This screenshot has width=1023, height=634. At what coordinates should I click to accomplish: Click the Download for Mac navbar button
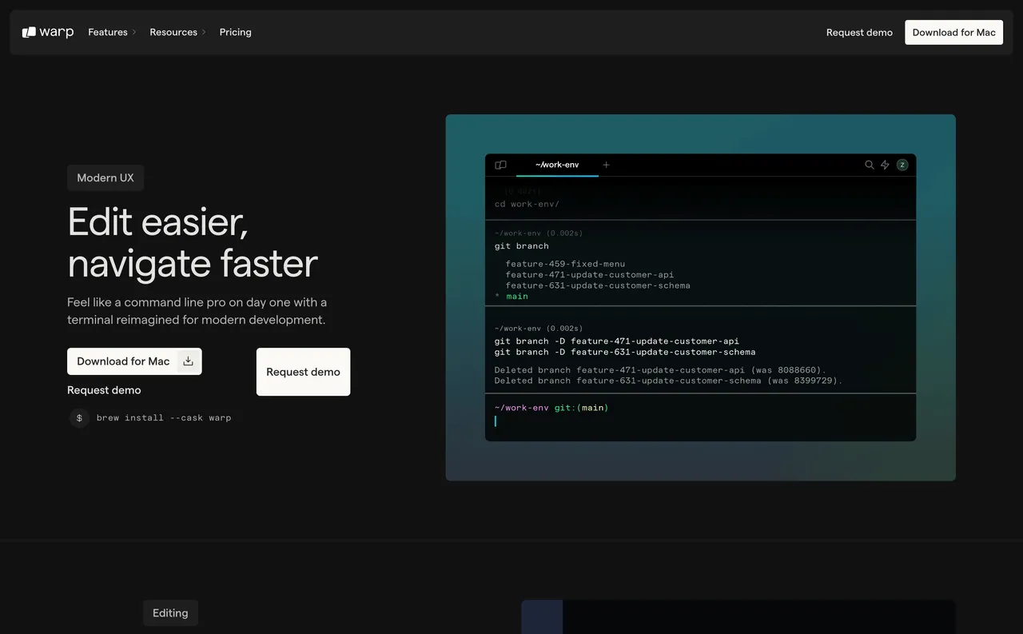pos(953,32)
